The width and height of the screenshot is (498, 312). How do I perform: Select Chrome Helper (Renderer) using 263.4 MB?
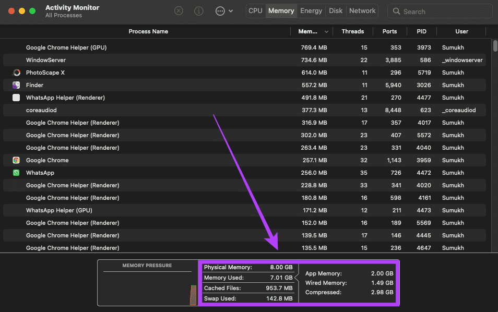click(x=244, y=148)
